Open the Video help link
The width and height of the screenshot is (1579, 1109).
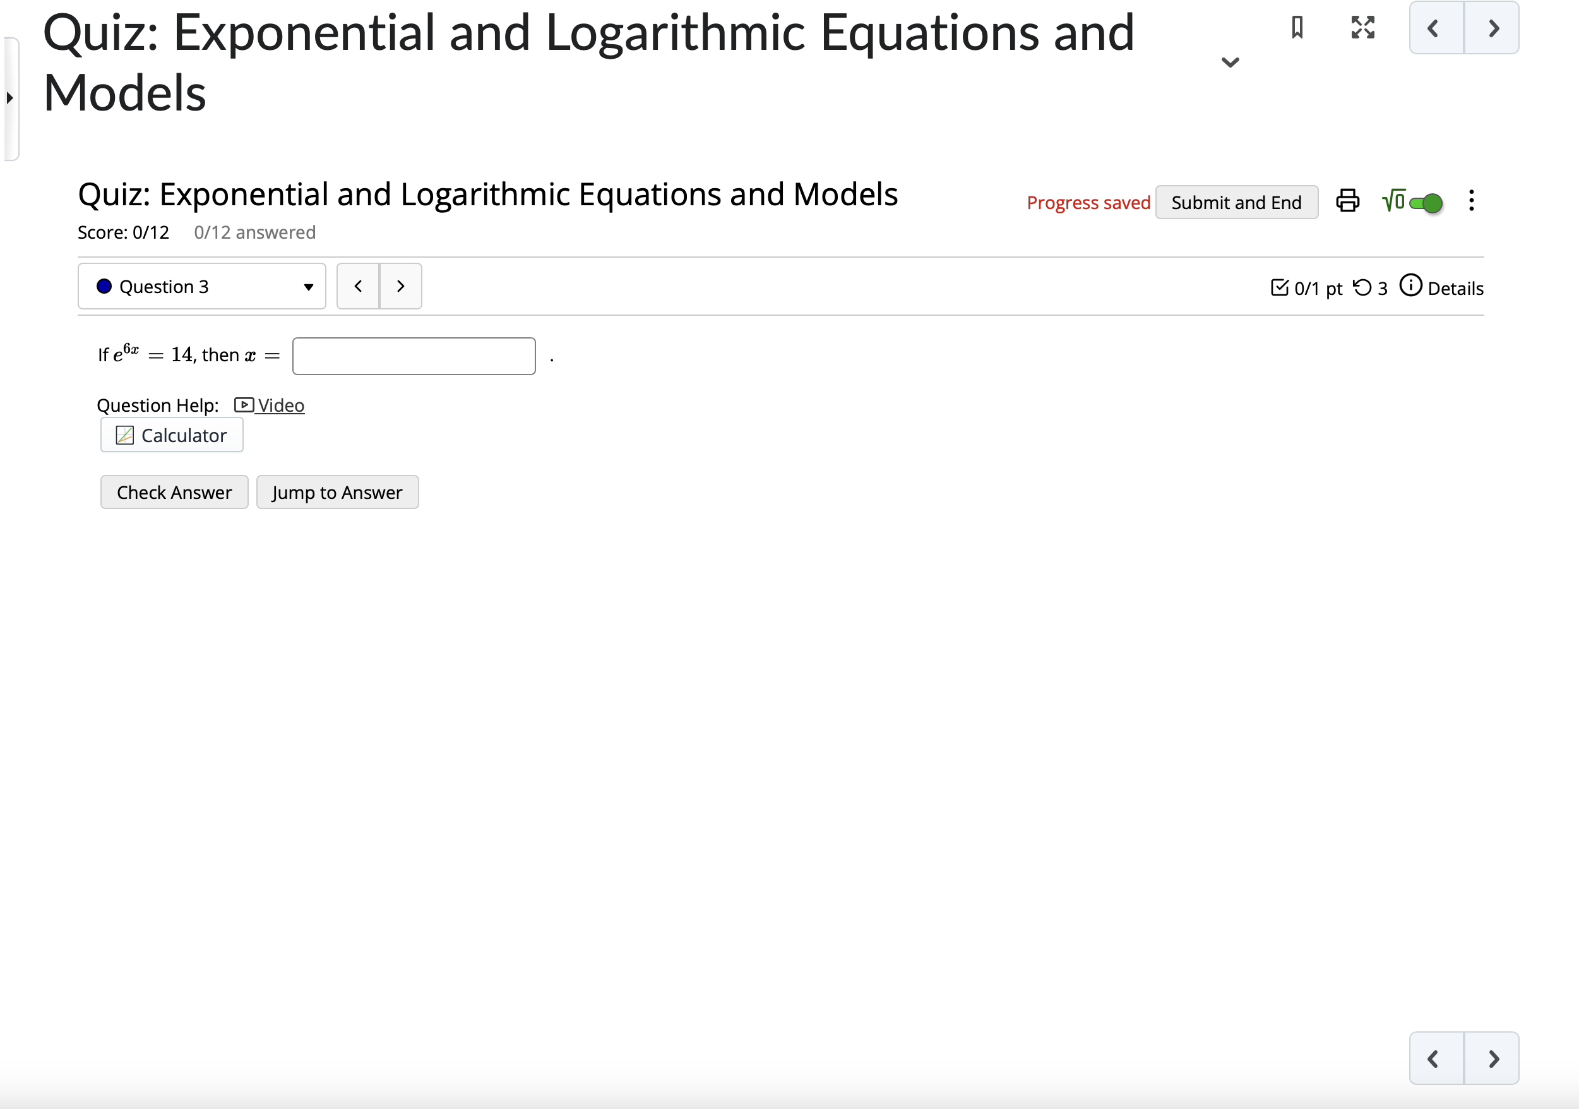pyautogui.click(x=279, y=405)
